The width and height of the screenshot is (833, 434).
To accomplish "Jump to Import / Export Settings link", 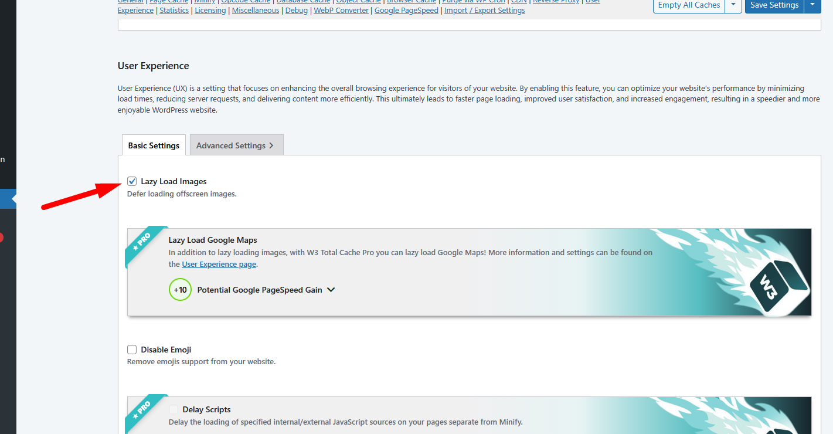I will click(484, 11).
